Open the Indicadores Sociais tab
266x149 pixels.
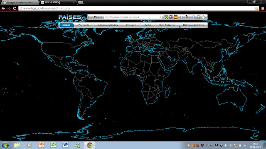(108, 25)
